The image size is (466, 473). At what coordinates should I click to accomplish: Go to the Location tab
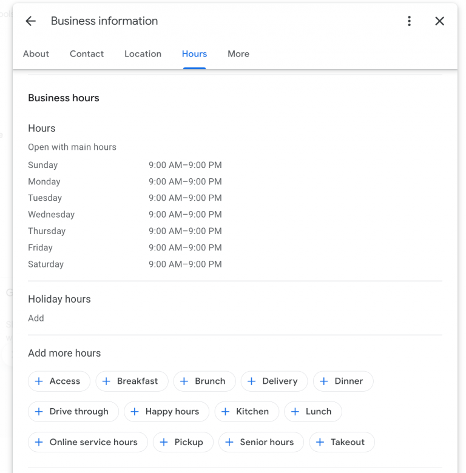click(143, 54)
